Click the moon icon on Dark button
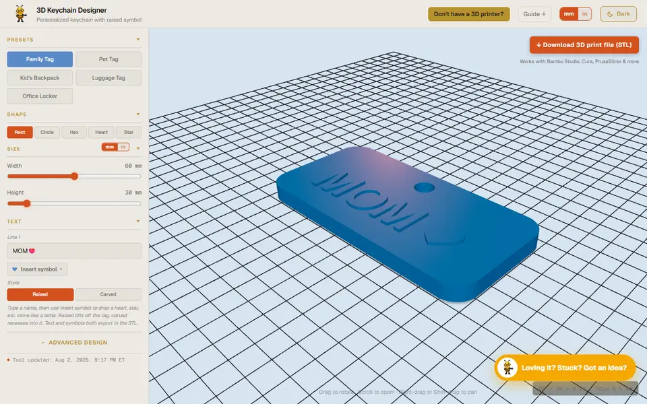Image resolution: width=647 pixels, height=404 pixels. [x=610, y=14]
